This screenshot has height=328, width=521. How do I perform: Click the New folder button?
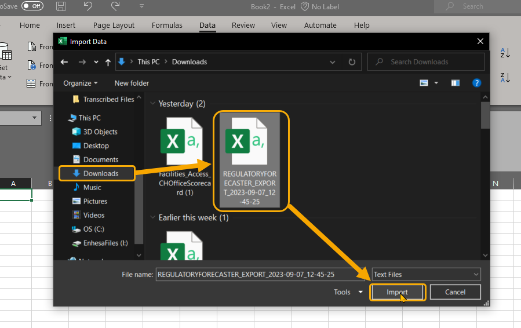132,83
